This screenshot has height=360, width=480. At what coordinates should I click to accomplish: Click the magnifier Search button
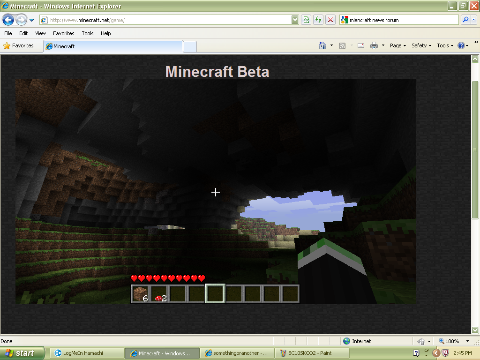coord(465,20)
